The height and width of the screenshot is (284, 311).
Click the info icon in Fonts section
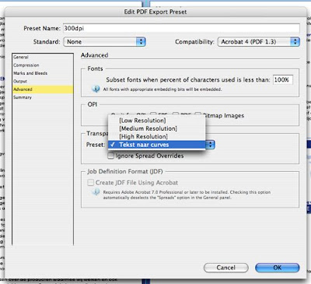[x=96, y=89]
